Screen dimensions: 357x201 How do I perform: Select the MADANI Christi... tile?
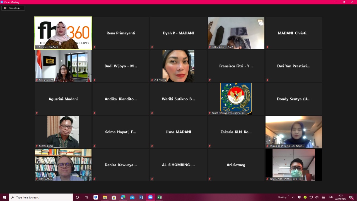coord(294,33)
